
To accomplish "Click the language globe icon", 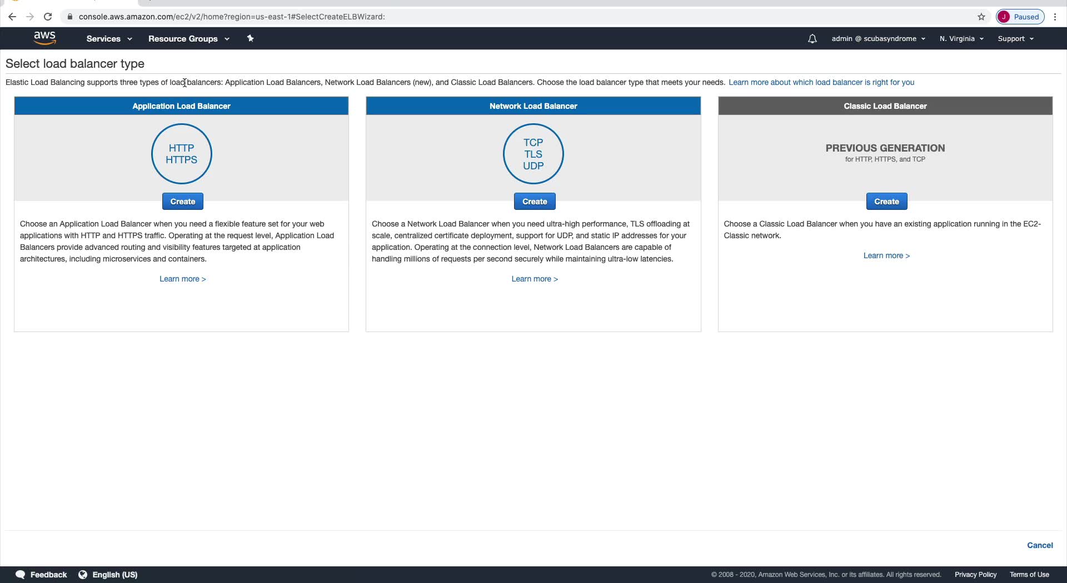I will click(83, 575).
